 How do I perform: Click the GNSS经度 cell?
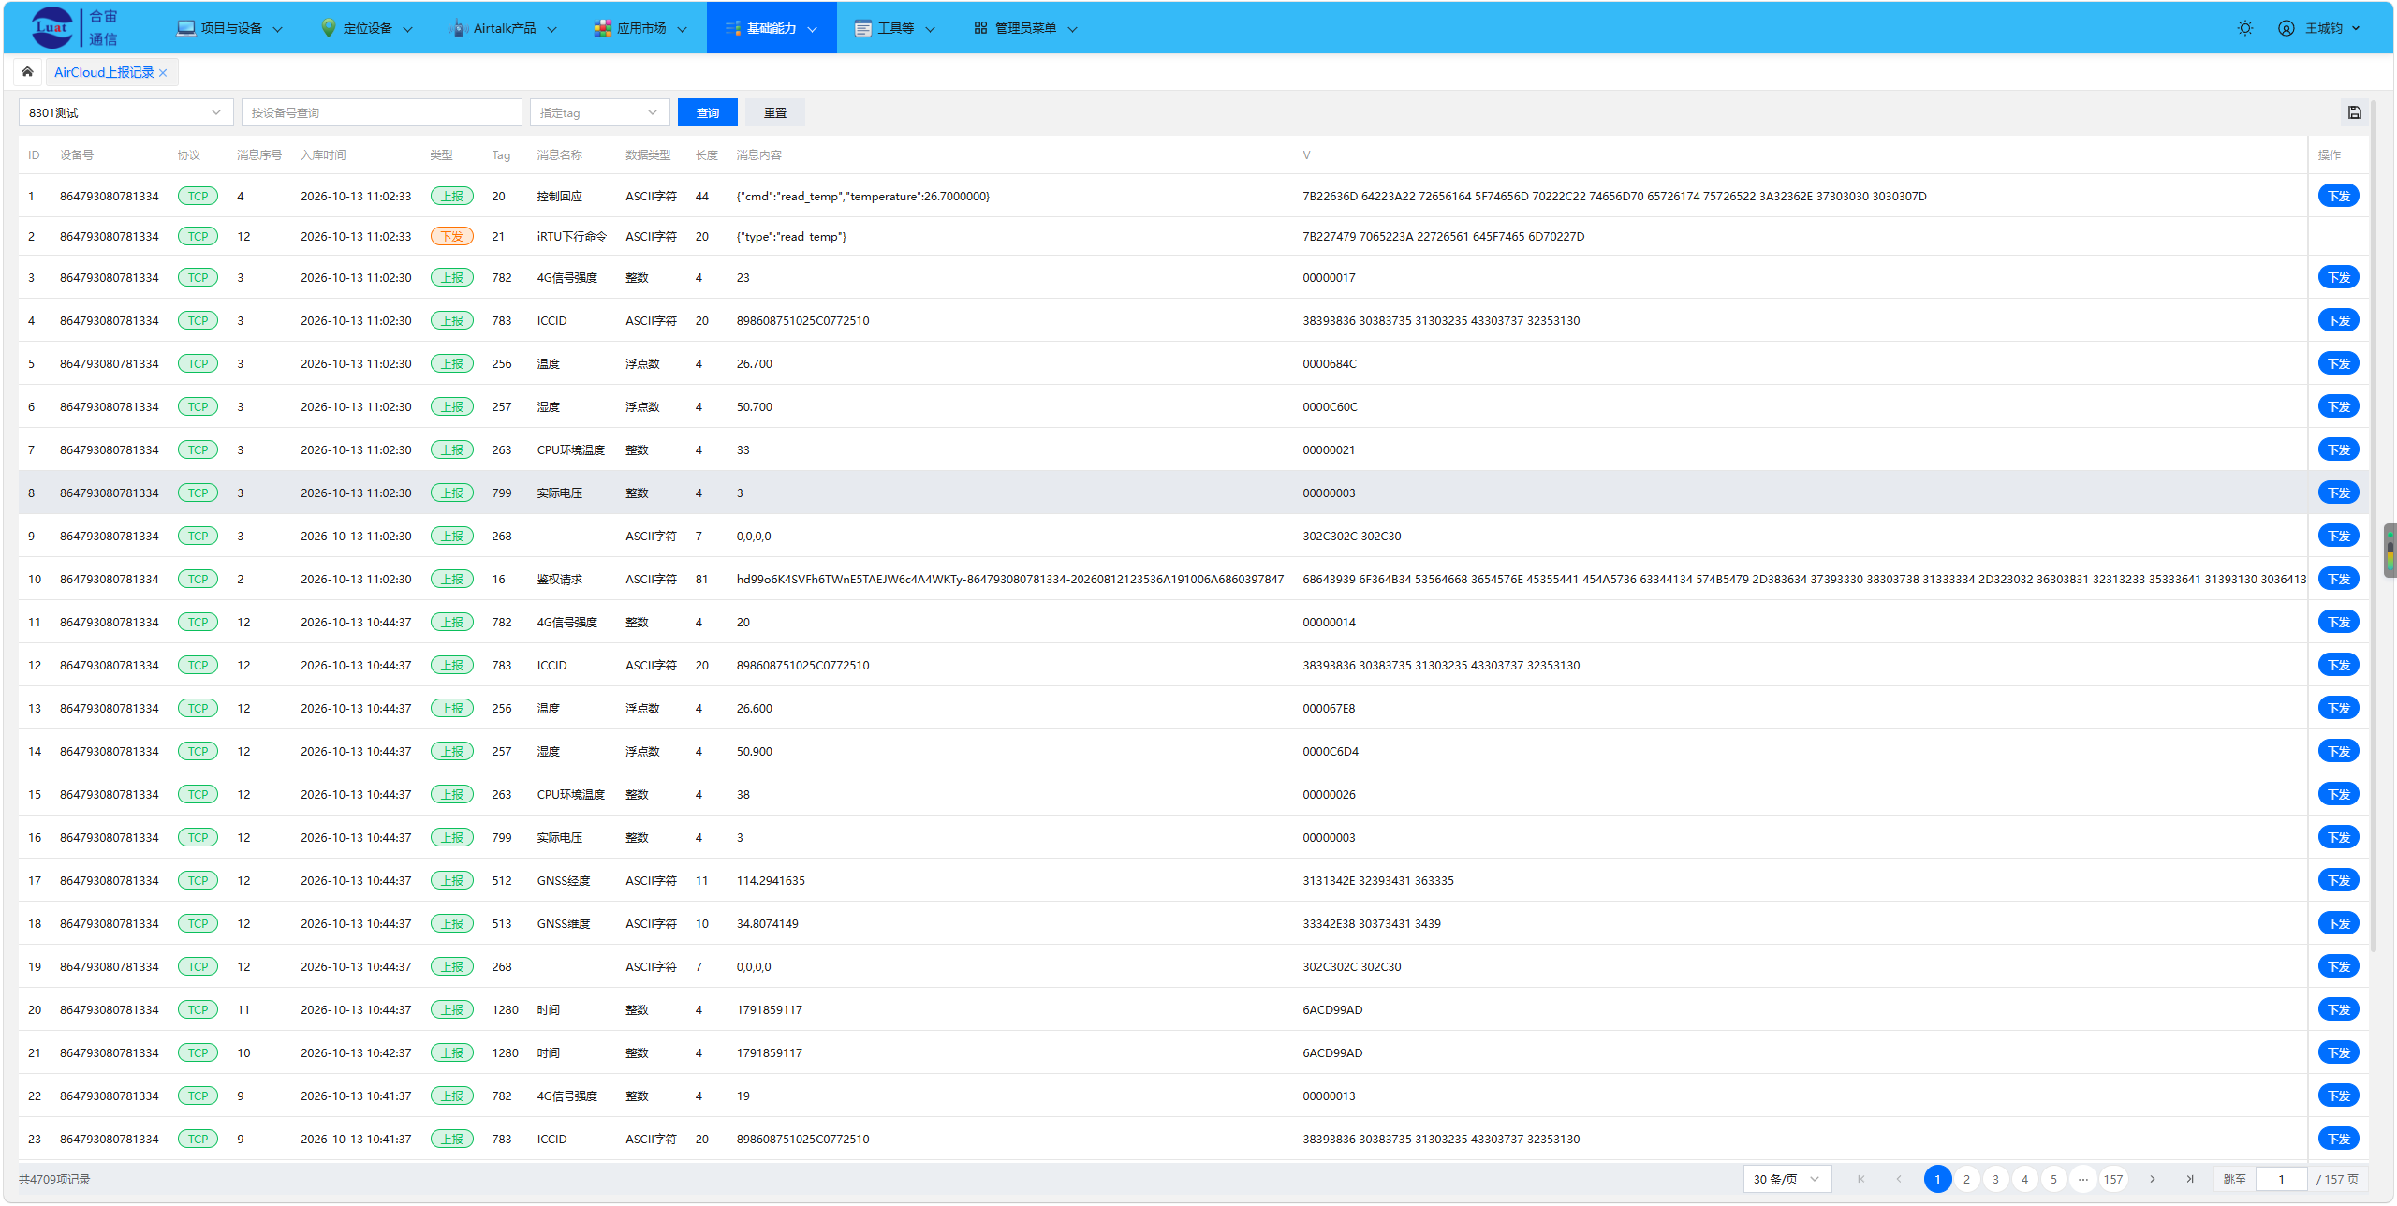(x=564, y=880)
